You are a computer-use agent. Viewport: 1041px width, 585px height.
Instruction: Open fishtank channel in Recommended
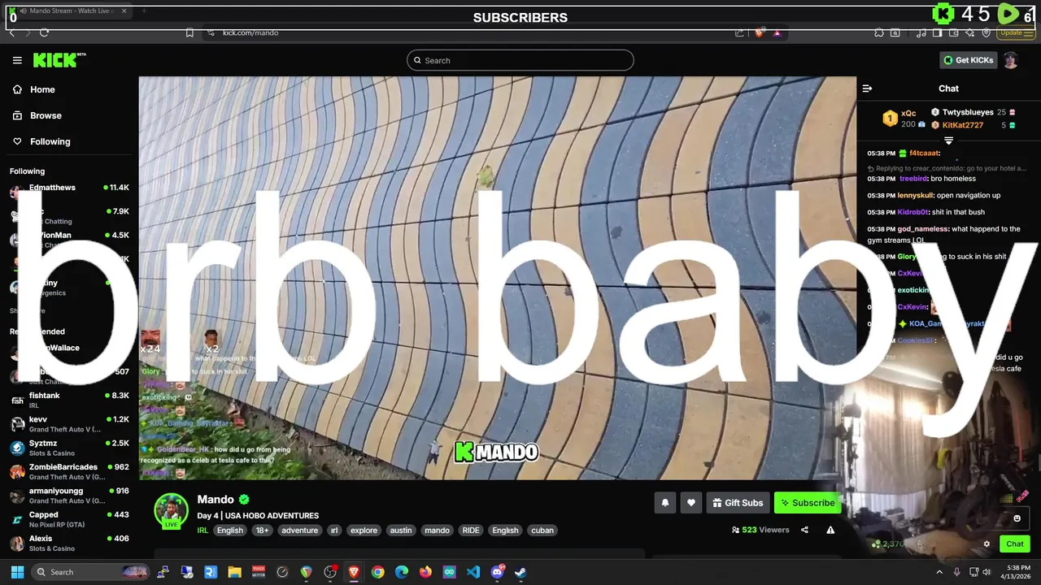pyautogui.click(x=69, y=400)
